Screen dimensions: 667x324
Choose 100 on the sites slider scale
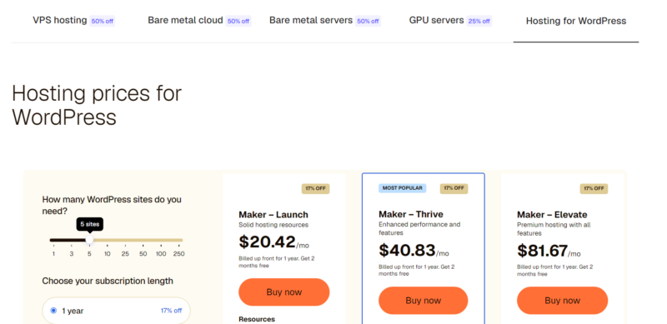(161, 254)
